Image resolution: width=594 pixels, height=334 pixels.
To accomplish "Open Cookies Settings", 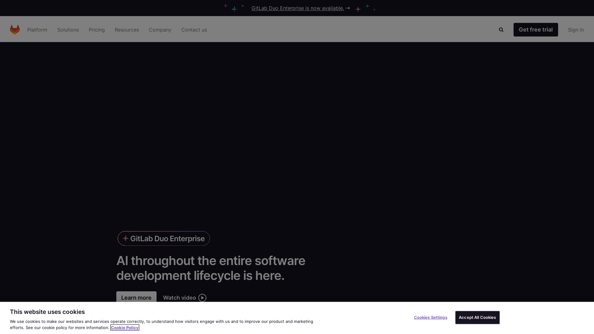I will click(x=431, y=317).
